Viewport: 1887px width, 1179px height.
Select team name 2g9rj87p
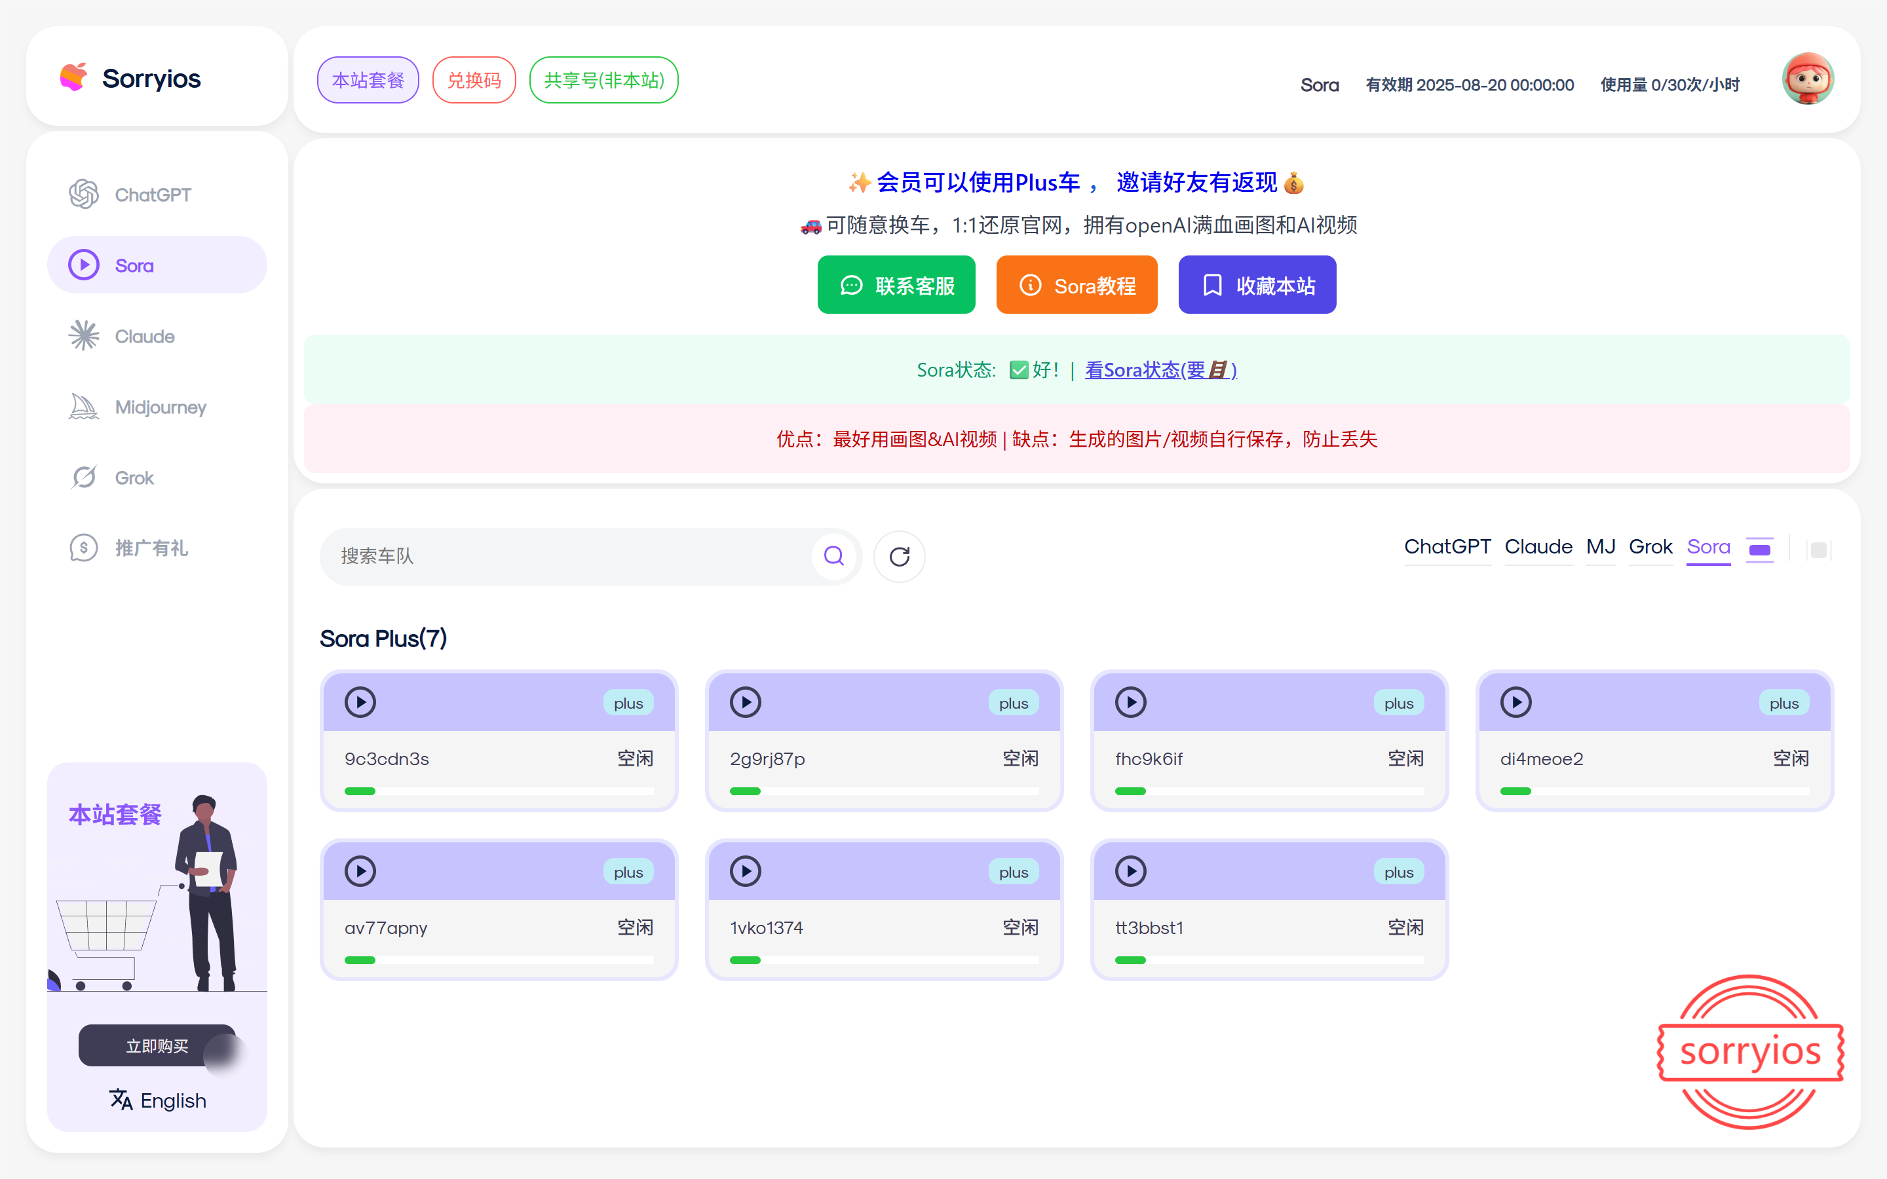pyautogui.click(x=767, y=758)
